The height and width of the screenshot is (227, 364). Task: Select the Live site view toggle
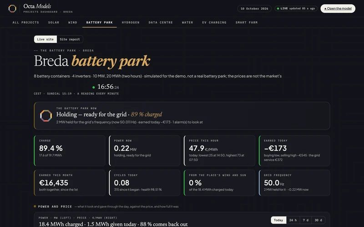(x=45, y=39)
